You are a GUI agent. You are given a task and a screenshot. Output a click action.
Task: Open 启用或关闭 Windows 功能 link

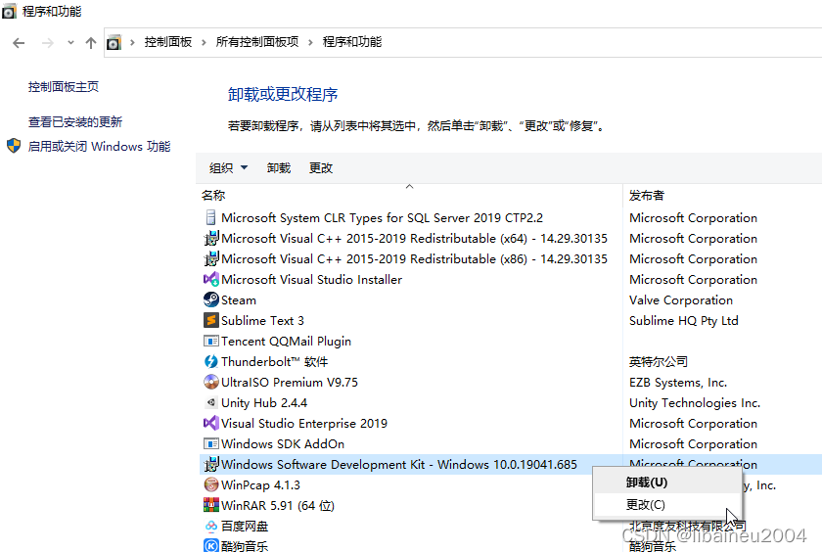point(99,146)
